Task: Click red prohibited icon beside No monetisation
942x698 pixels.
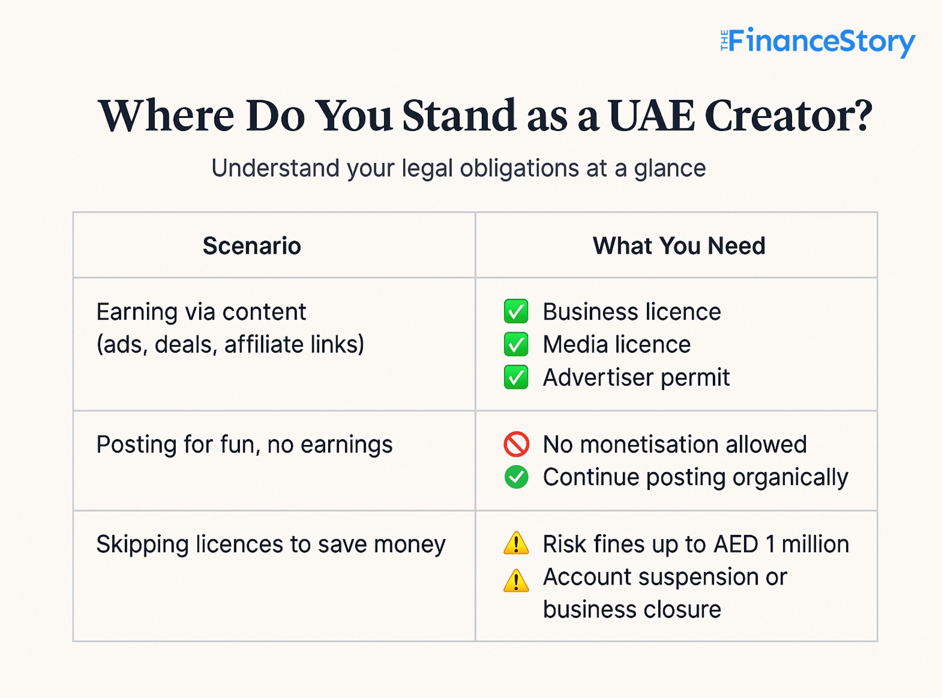Action: click(516, 444)
